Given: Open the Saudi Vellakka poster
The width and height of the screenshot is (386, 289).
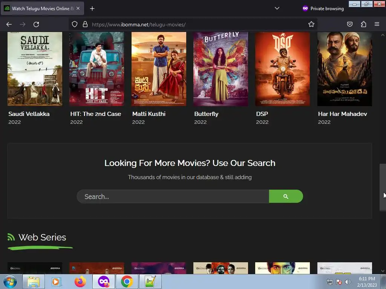Looking at the screenshot, I should point(35,69).
